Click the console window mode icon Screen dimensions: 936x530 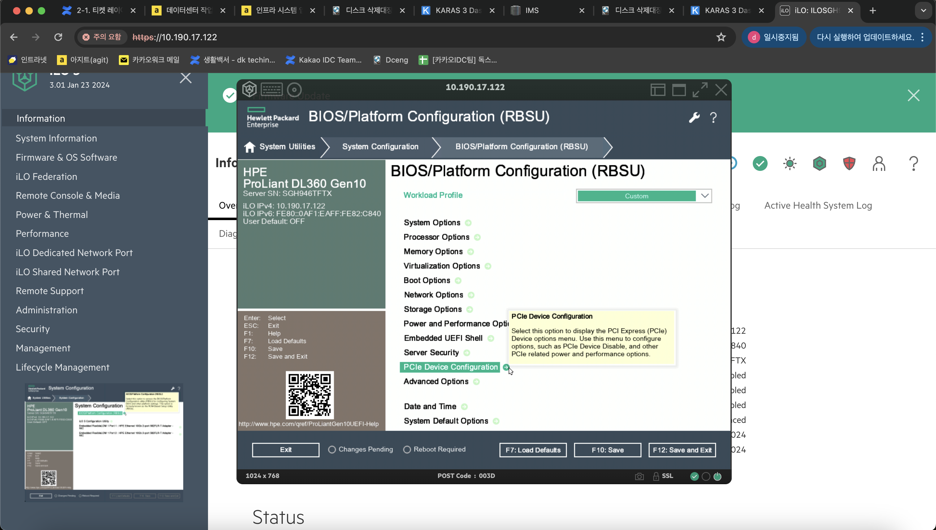click(x=679, y=90)
